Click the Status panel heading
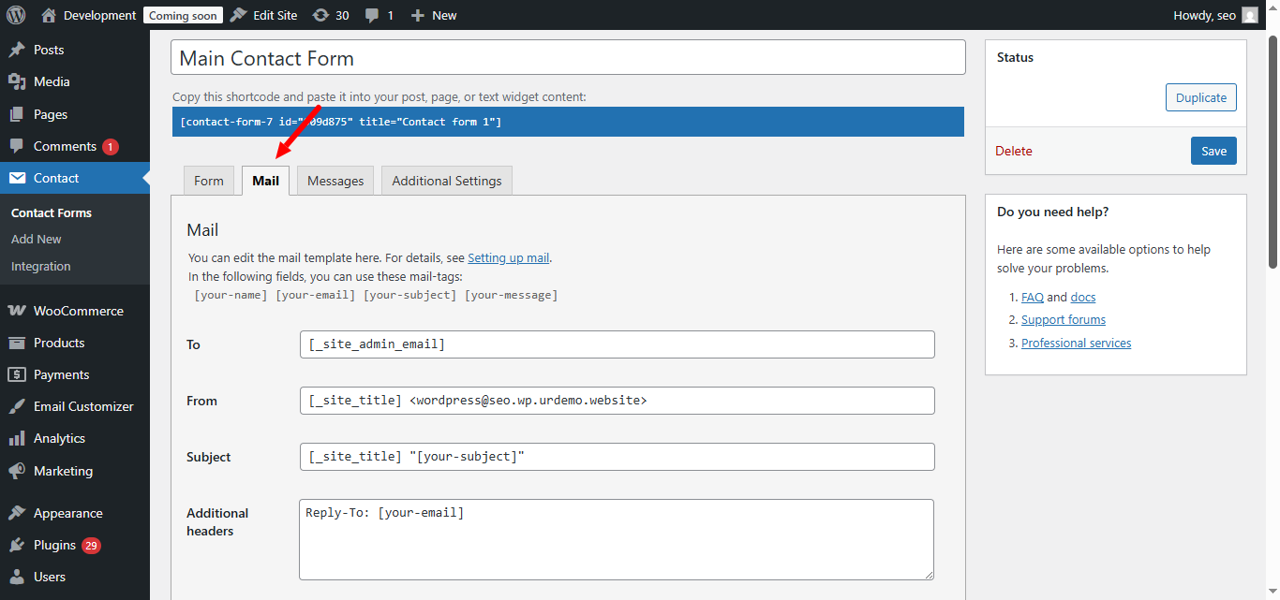The image size is (1280, 600). coord(1015,57)
